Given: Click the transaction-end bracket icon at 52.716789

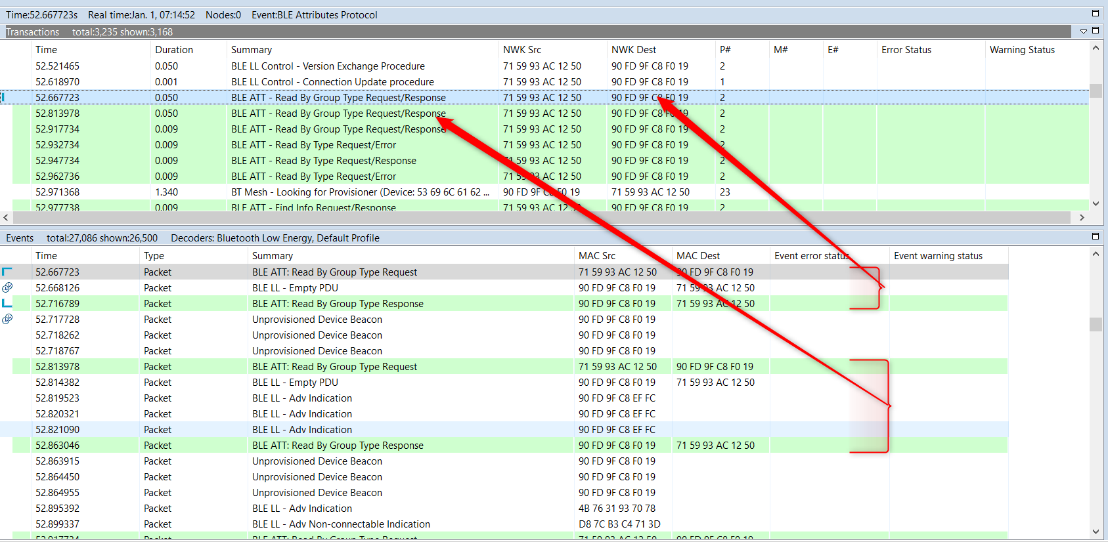Looking at the screenshot, I should 7,303.
